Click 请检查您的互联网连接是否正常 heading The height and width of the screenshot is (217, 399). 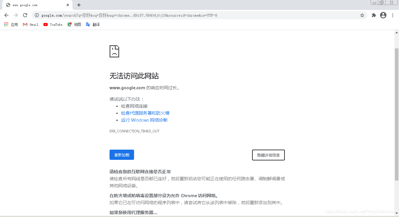(140, 172)
